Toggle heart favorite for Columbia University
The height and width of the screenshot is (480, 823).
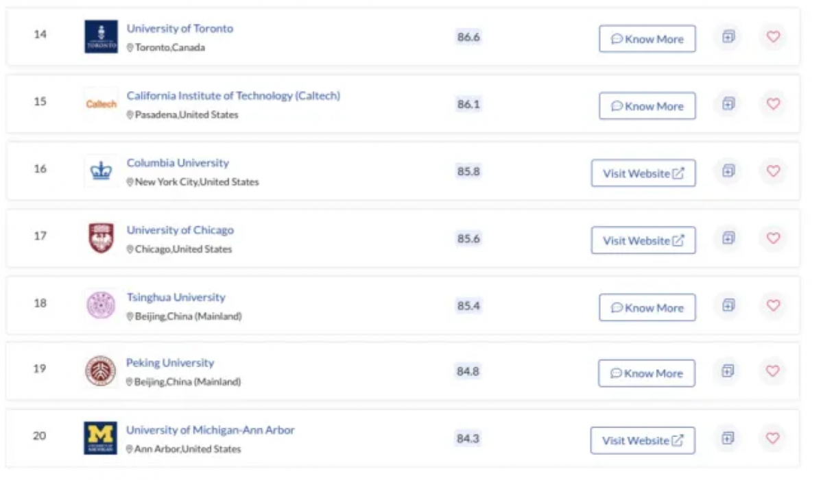[773, 171]
